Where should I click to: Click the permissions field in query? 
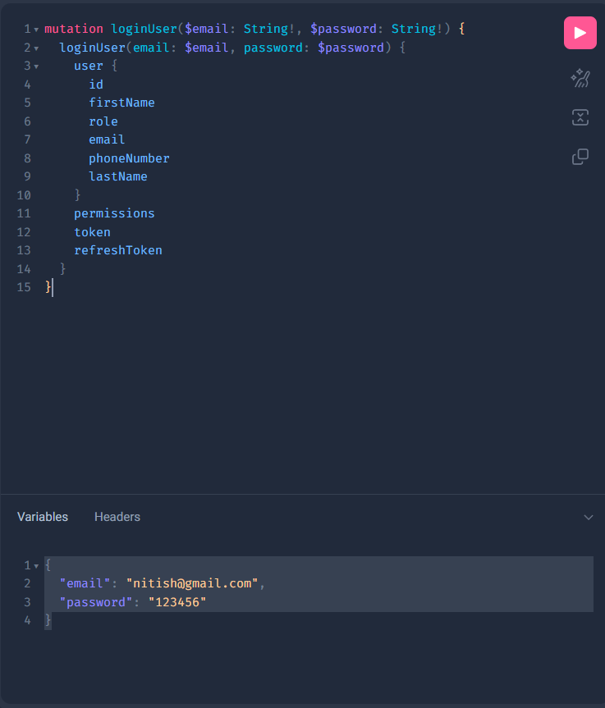click(x=114, y=213)
